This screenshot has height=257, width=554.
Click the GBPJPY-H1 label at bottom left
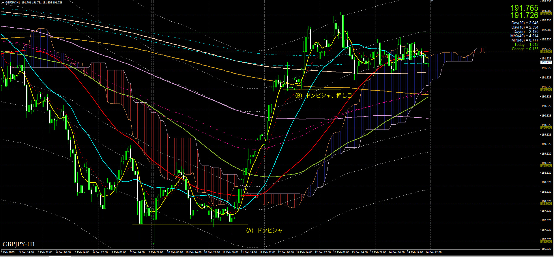(x=19, y=244)
